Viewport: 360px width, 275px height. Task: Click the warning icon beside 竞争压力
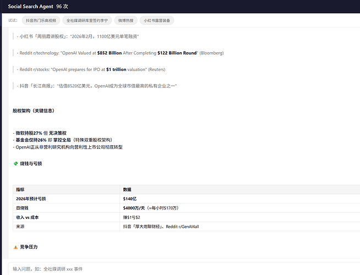point(15,247)
